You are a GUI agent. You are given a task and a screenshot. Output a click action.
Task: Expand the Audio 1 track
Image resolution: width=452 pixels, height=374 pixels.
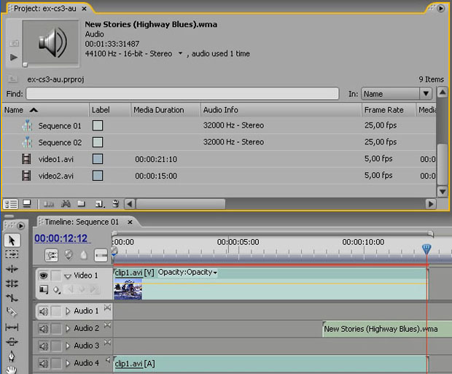pos(68,311)
